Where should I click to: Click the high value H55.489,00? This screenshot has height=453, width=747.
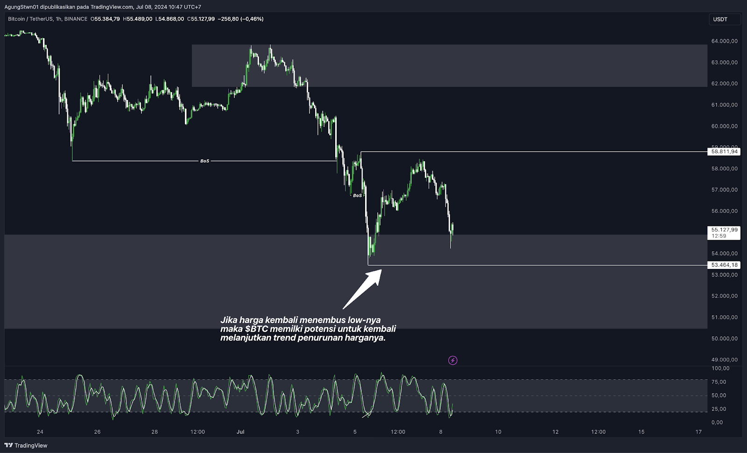click(138, 19)
